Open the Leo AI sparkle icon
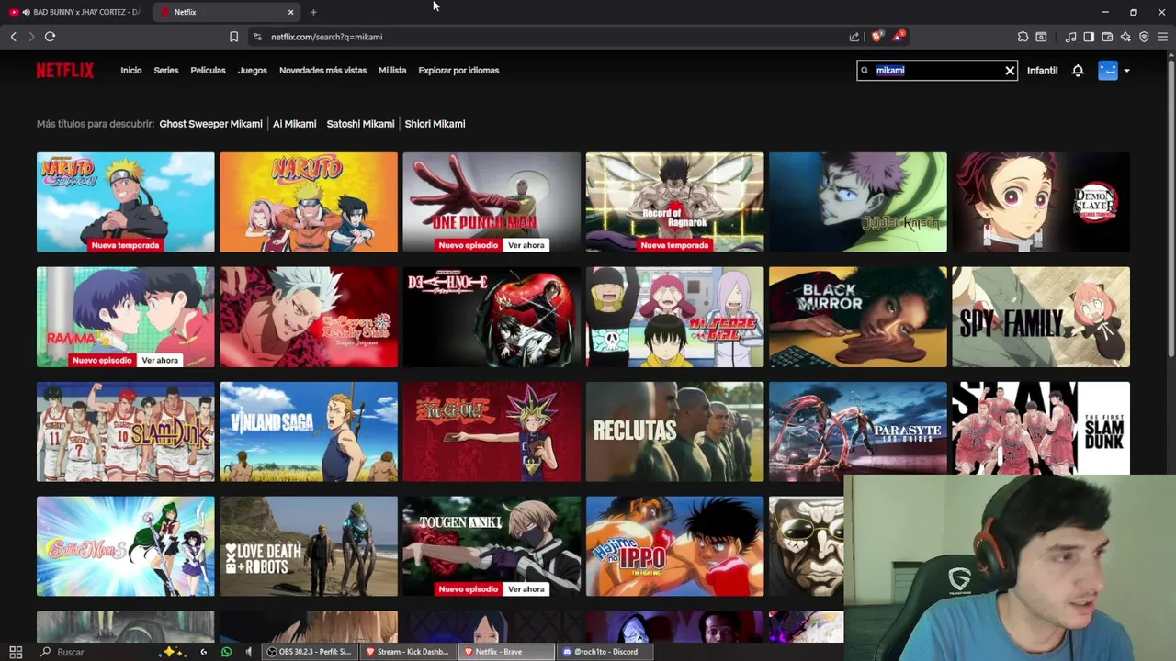 [x=1125, y=37]
